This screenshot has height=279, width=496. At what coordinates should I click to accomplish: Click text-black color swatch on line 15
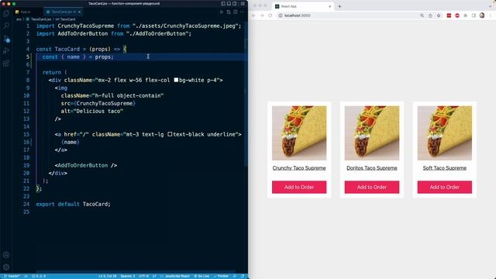pos(170,134)
